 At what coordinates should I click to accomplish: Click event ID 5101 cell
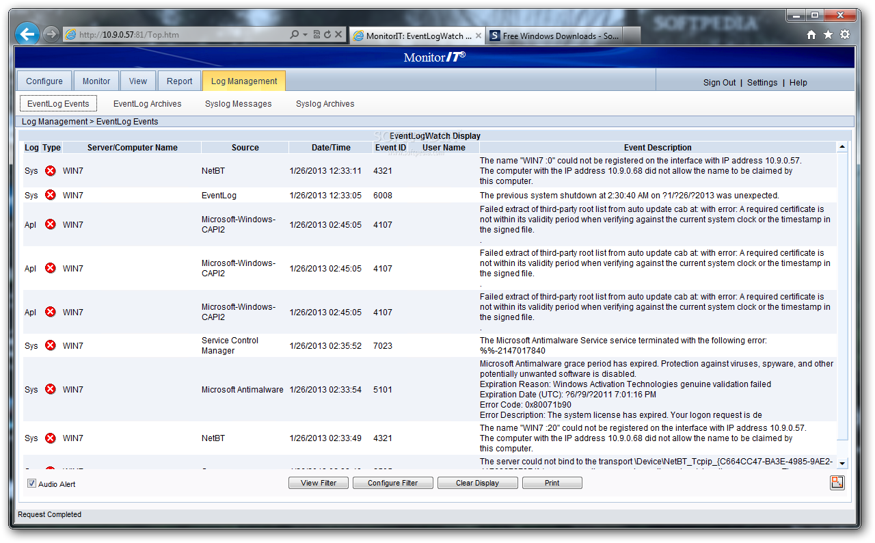383,389
